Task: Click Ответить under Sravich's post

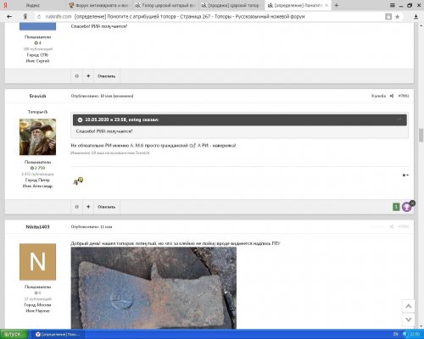Action: pos(107,207)
